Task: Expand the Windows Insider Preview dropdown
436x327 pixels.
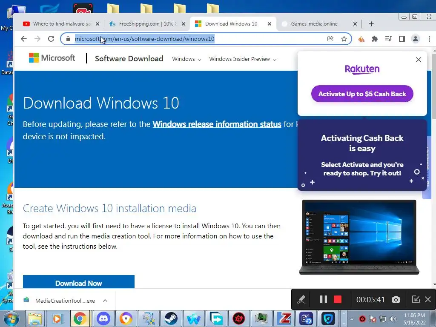Action: pos(243,59)
